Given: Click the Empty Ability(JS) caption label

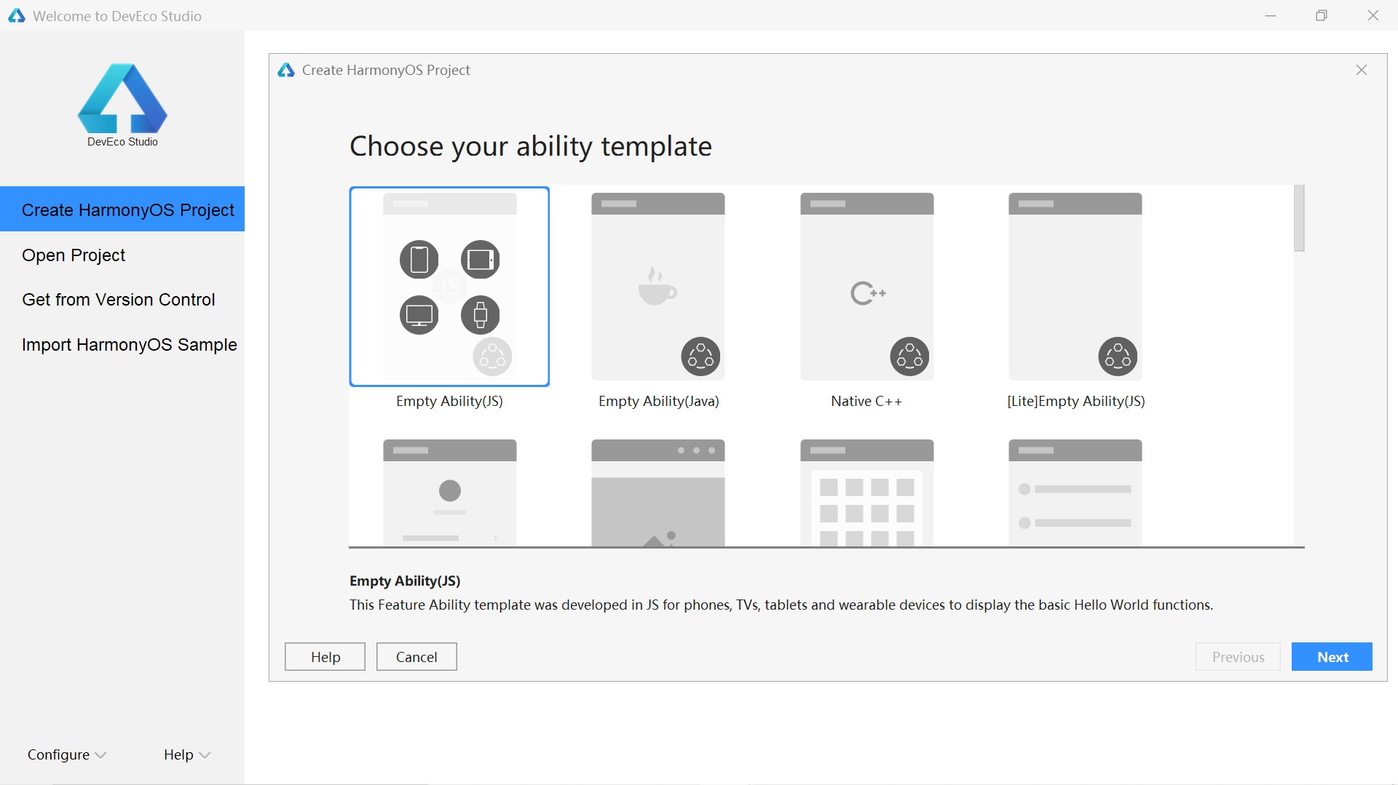Looking at the screenshot, I should coord(449,401).
